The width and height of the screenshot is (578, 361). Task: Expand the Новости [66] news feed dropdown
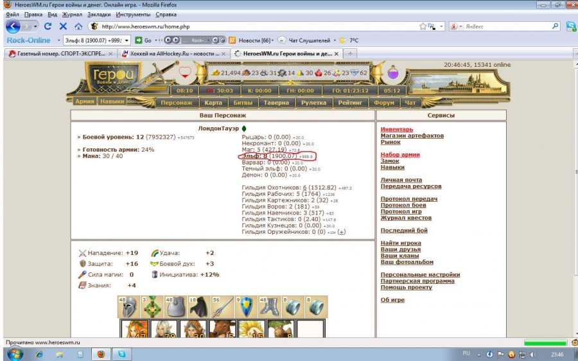tap(274, 40)
